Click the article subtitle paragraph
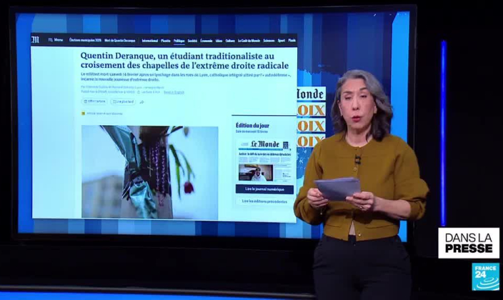 pos(185,77)
